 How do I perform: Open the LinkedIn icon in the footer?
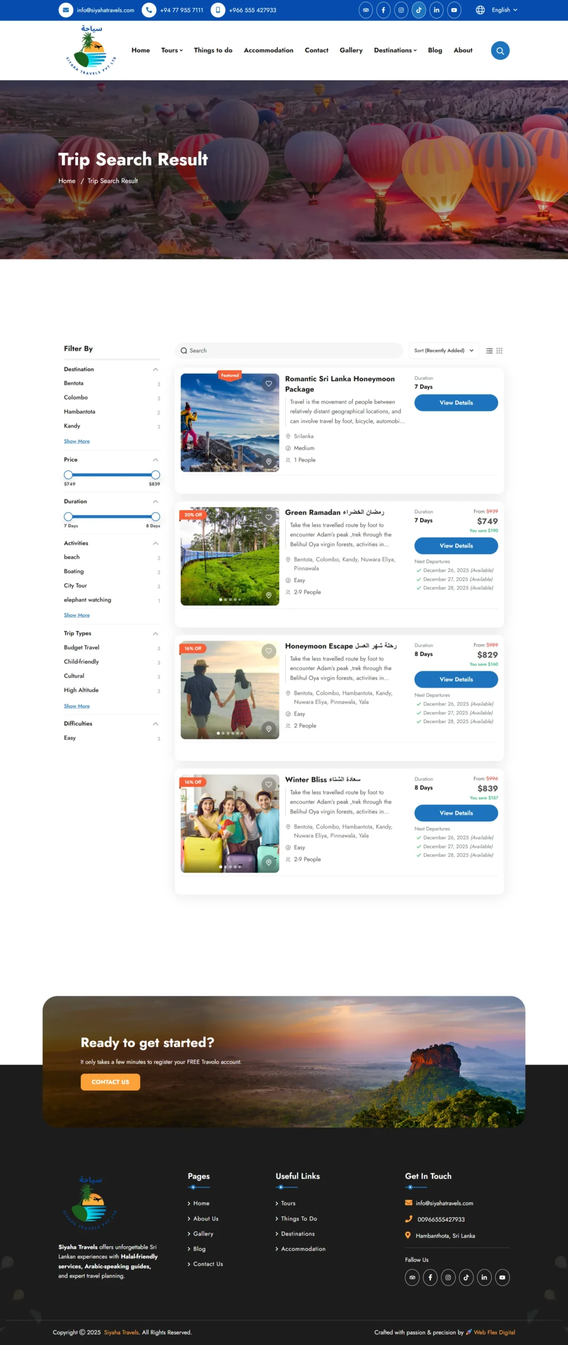[484, 1277]
